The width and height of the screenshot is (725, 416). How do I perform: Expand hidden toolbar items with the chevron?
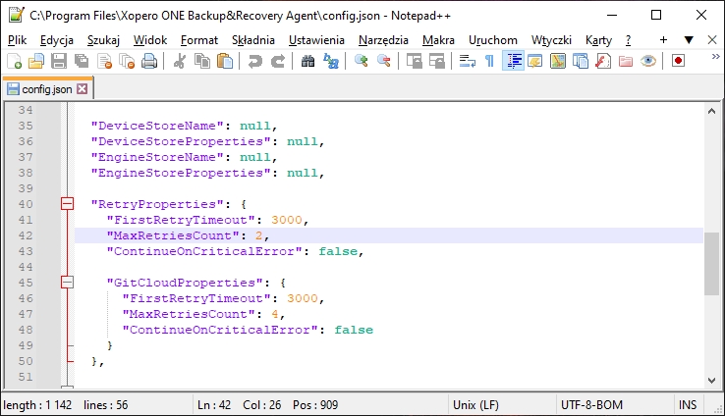[715, 57]
